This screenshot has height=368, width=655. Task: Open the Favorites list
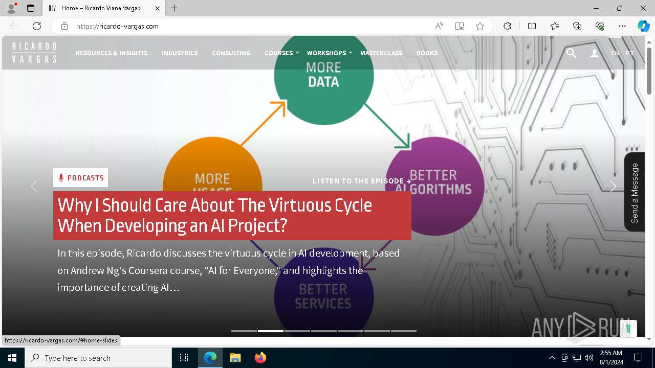555,26
